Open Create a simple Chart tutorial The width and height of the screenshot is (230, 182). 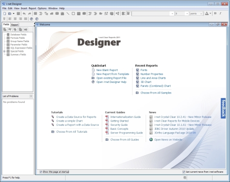[69, 121]
